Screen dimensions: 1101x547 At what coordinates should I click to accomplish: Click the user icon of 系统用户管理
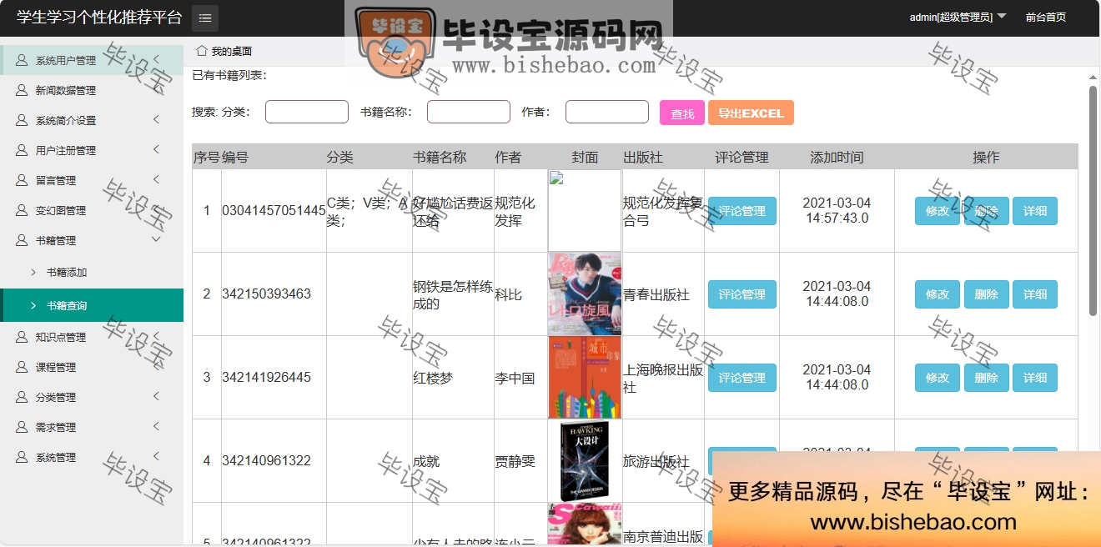coord(22,60)
